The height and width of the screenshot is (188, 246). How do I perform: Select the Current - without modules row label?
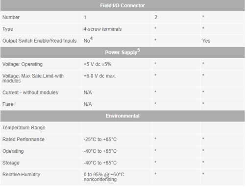30,93
